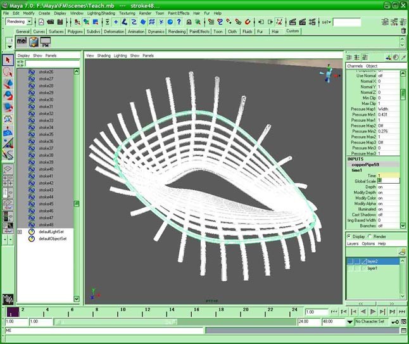Click the MEL script shelf icon
Image resolution: width=409 pixels, height=344 pixels.
point(21,42)
